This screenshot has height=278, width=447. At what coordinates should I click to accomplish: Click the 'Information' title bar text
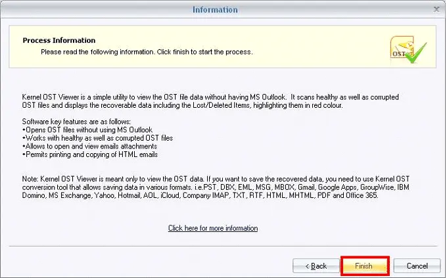[x=215, y=10]
